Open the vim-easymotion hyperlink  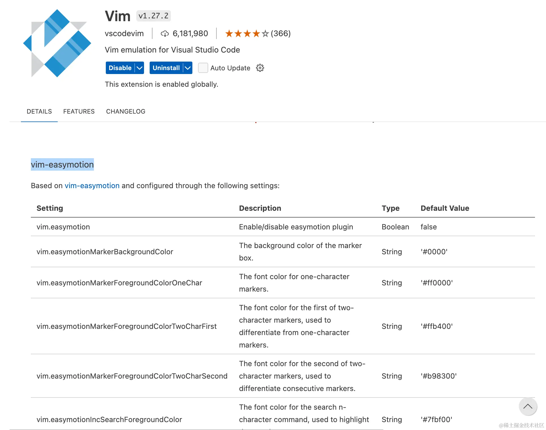click(92, 186)
